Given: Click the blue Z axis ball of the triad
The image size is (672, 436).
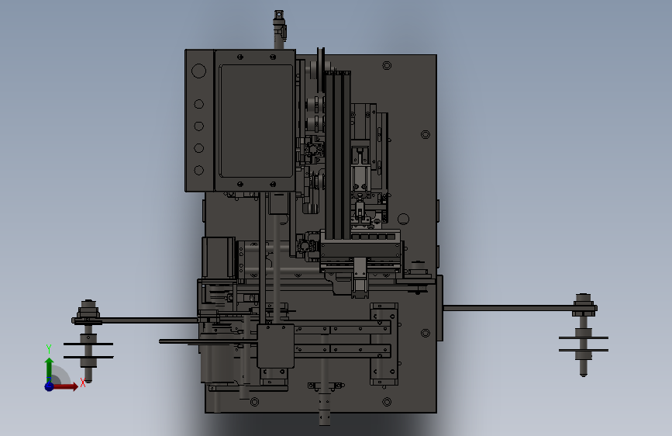Looking at the screenshot, I should [x=50, y=386].
